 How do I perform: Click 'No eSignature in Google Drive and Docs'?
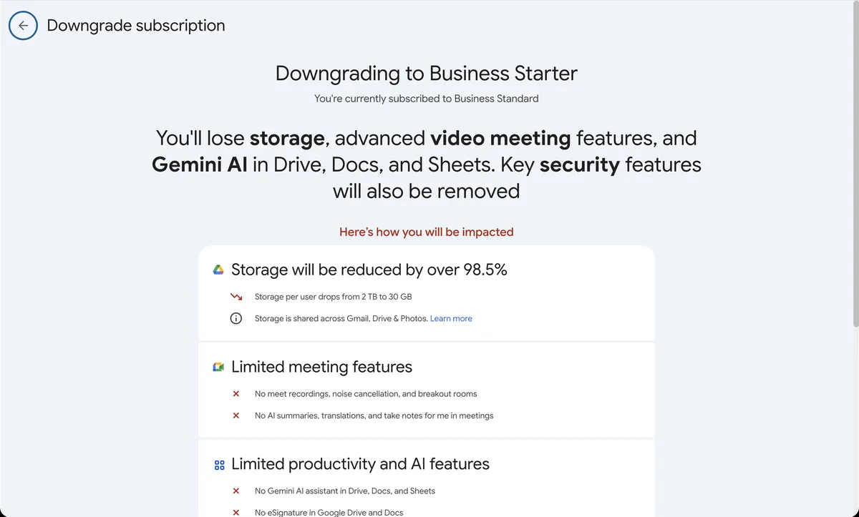pos(329,512)
